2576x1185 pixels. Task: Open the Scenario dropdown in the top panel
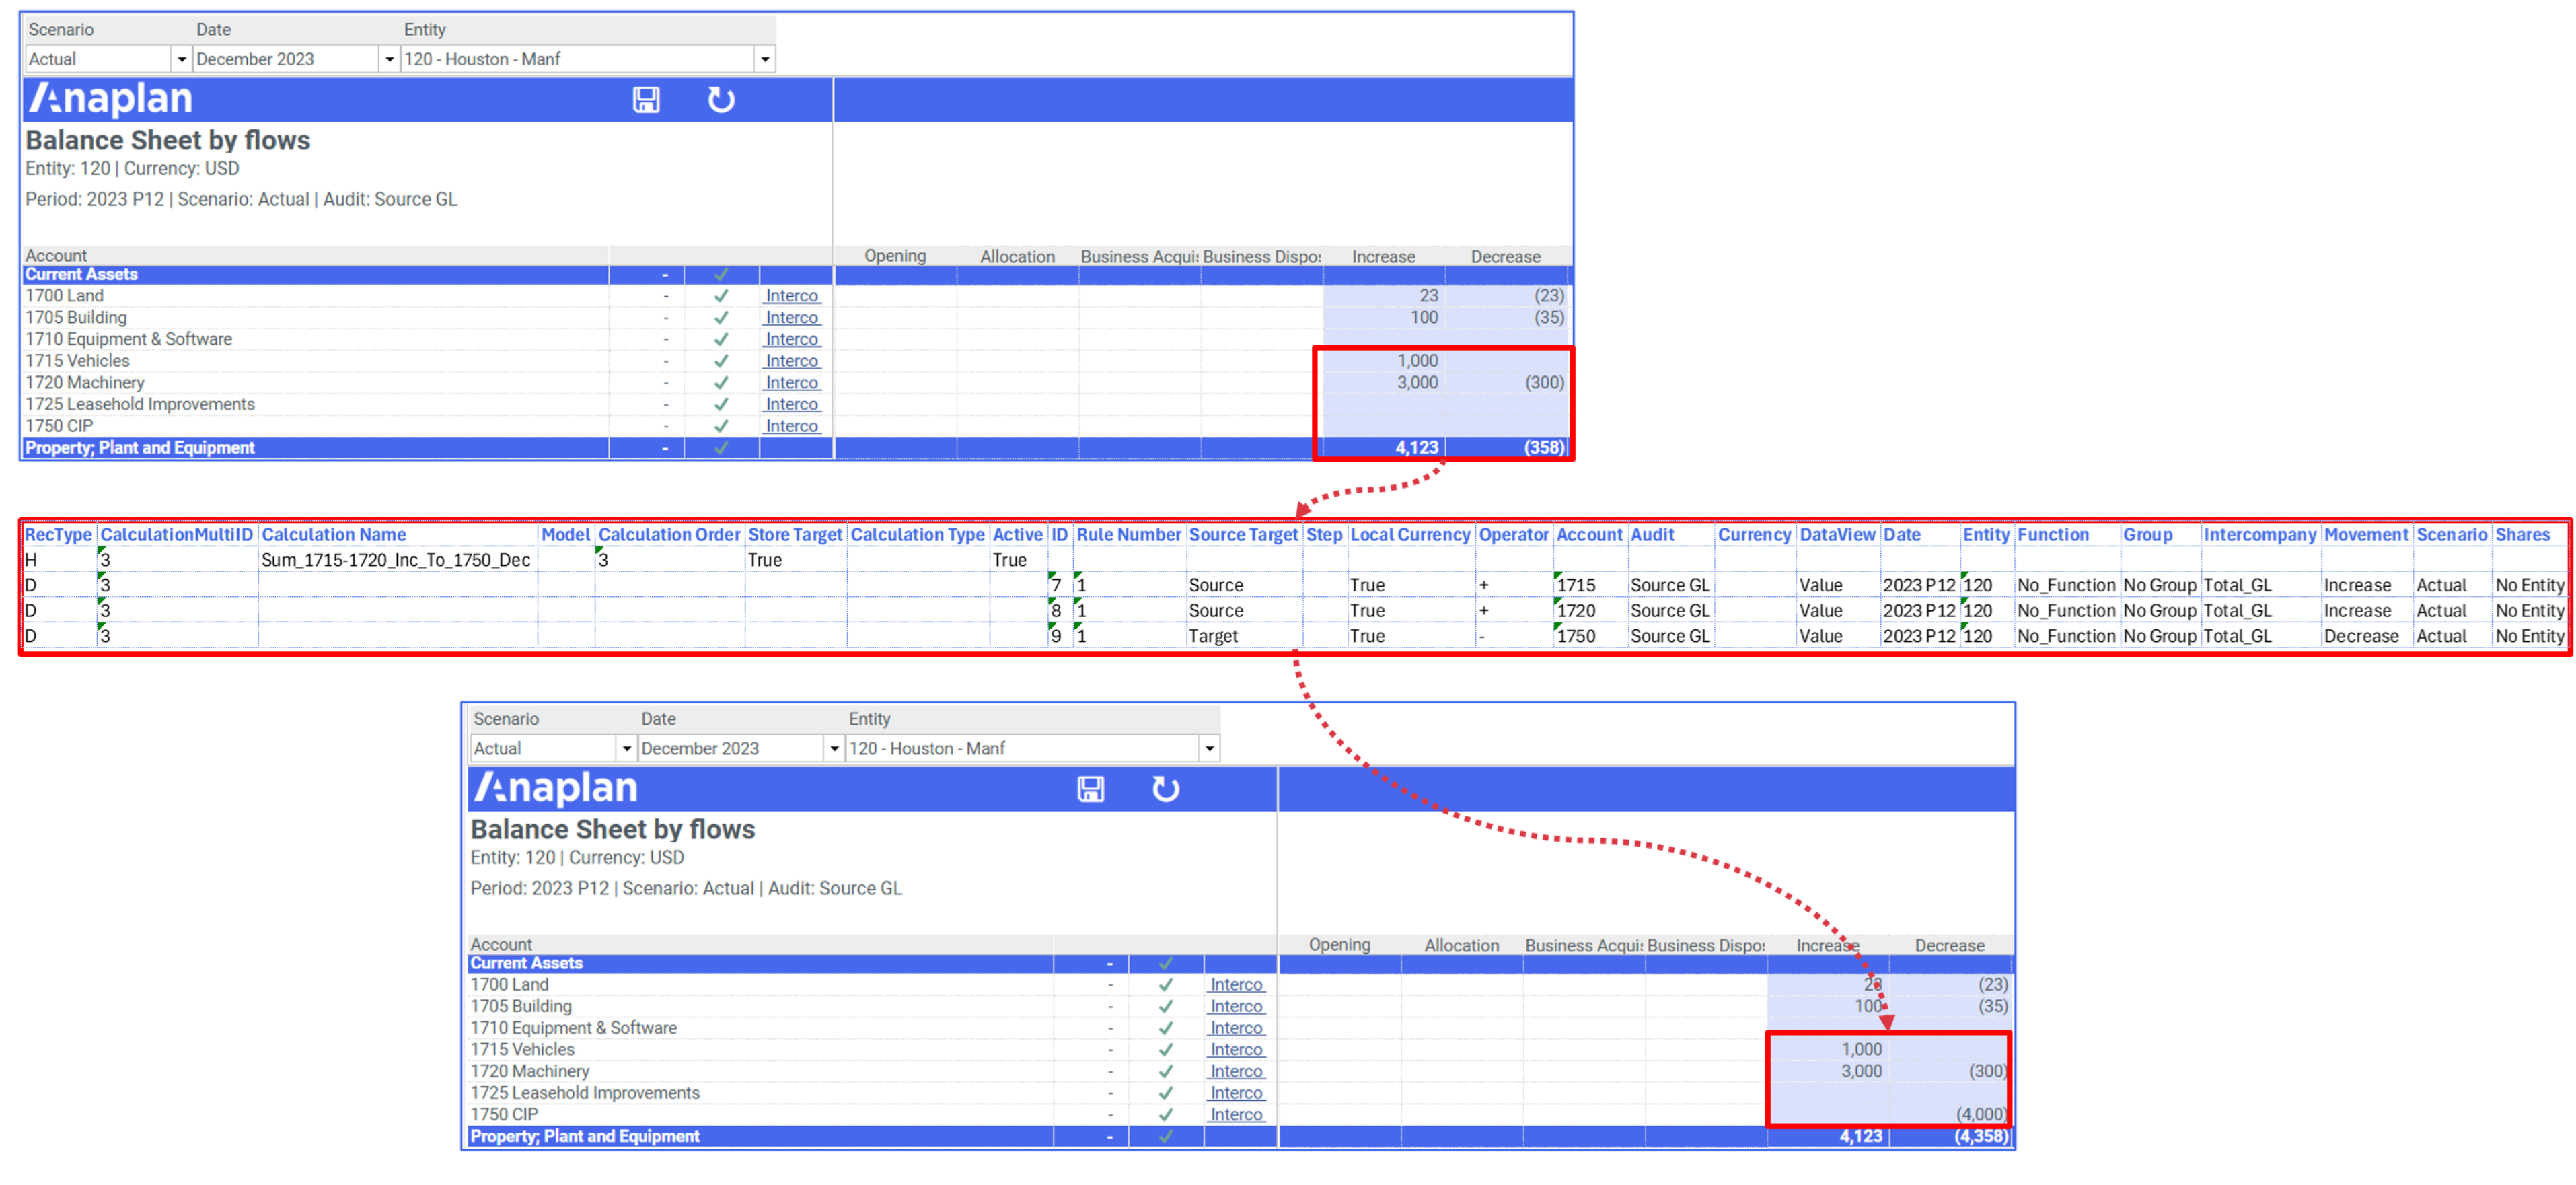[181, 60]
